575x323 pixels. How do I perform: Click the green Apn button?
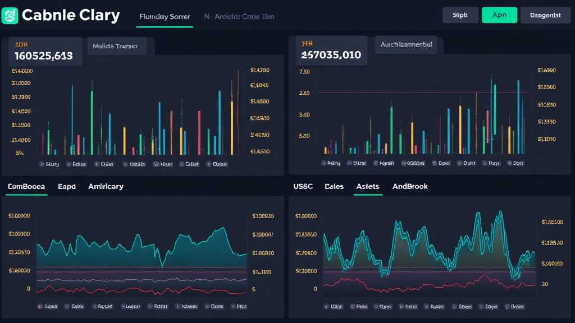[499, 15]
